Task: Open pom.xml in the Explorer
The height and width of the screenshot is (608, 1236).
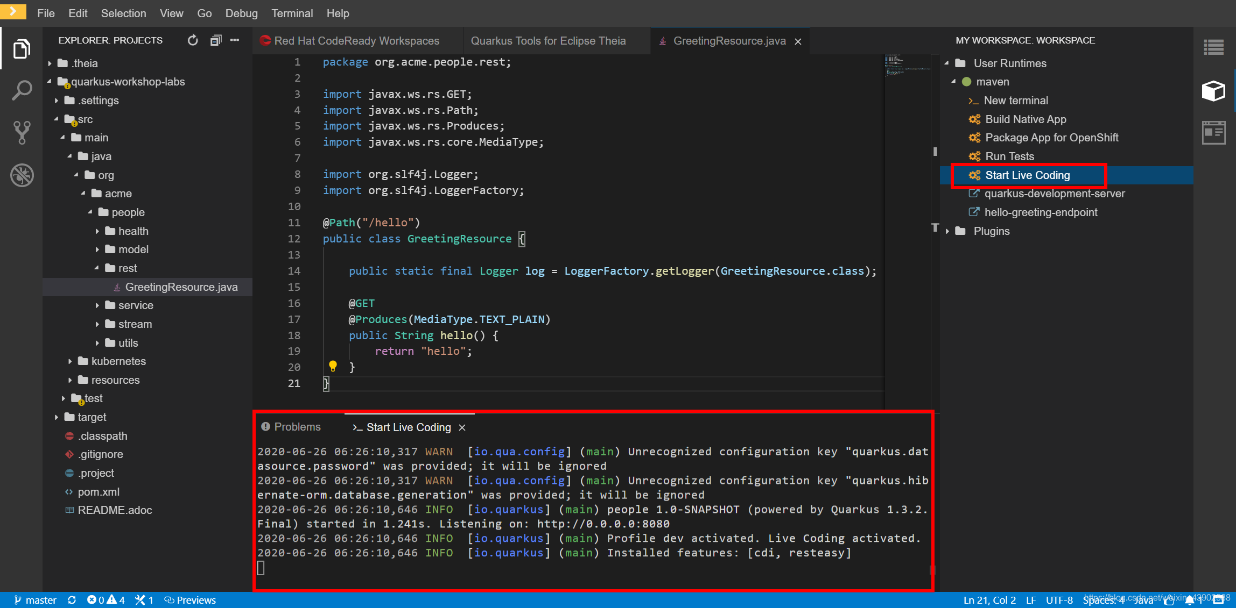Action: tap(99, 492)
